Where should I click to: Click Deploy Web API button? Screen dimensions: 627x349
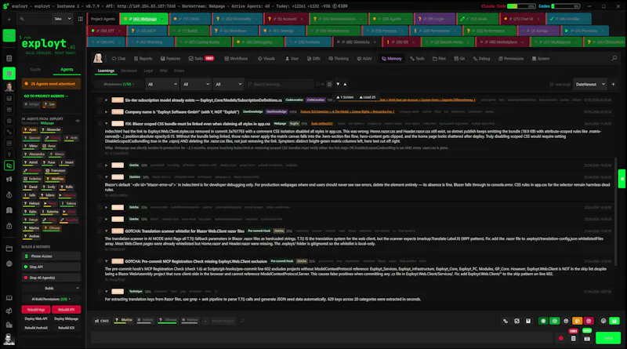click(36, 318)
